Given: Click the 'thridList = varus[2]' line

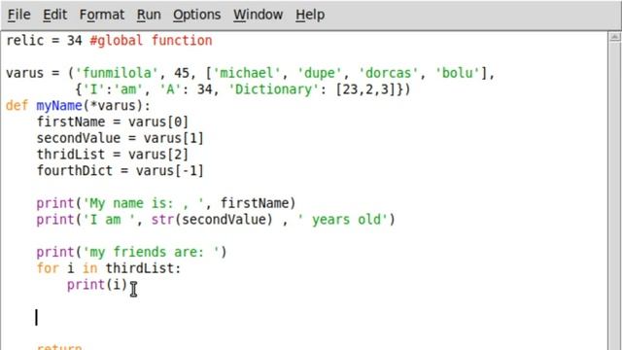Looking at the screenshot, I should click(113, 155).
